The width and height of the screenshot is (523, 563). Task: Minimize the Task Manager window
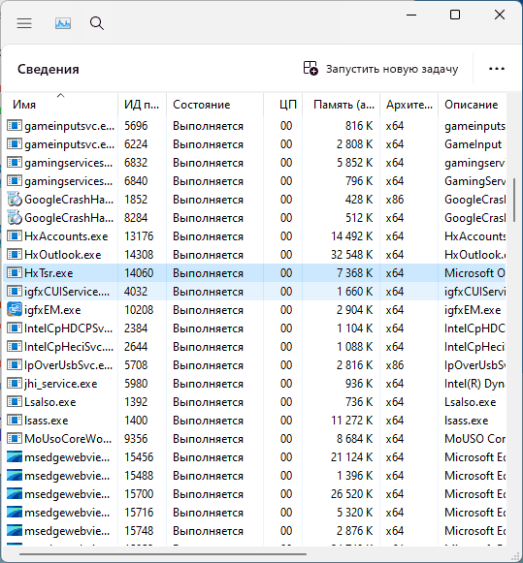(x=411, y=15)
